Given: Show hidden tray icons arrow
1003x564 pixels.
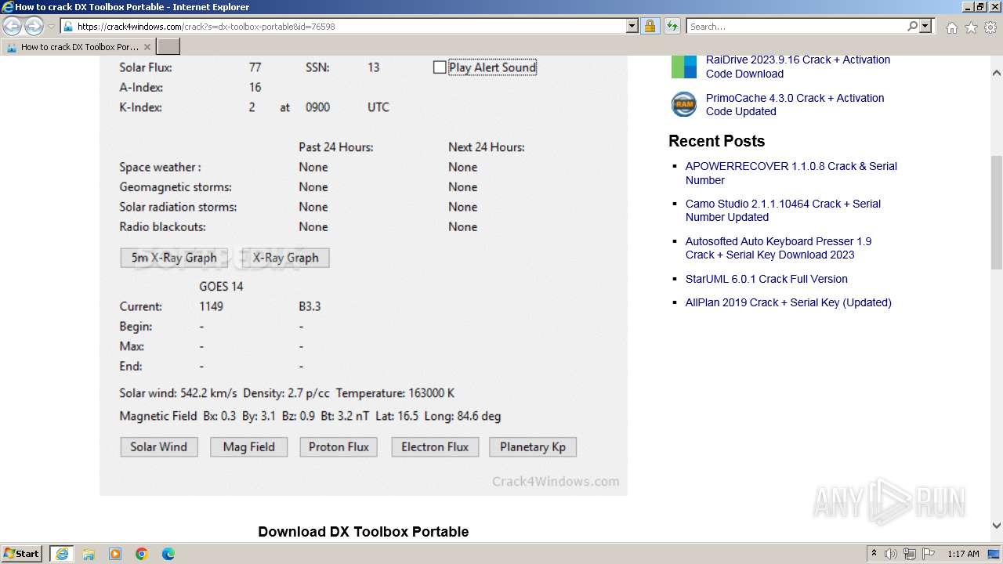Looking at the screenshot, I should click(874, 554).
